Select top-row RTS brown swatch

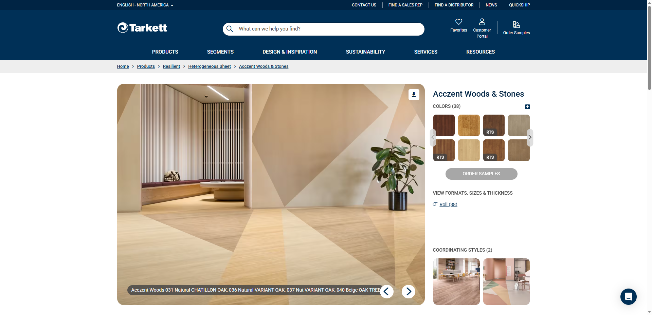tap(494, 125)
